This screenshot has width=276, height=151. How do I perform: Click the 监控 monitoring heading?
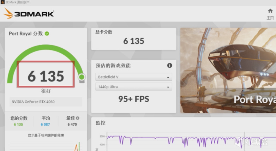pos(101,123)
